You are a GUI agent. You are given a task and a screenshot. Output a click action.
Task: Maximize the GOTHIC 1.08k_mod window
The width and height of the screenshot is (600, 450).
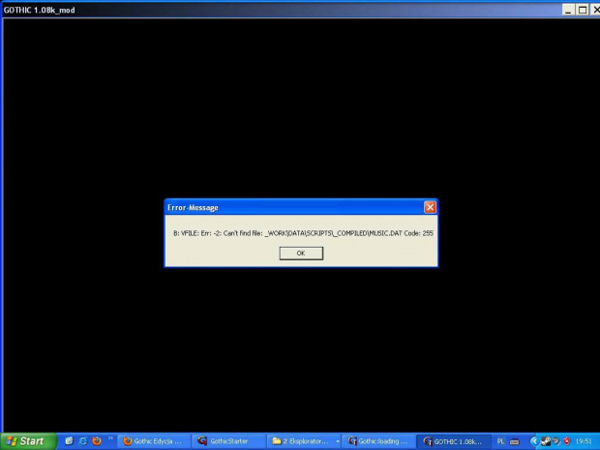pyautogui.click(x=583, y=10)
